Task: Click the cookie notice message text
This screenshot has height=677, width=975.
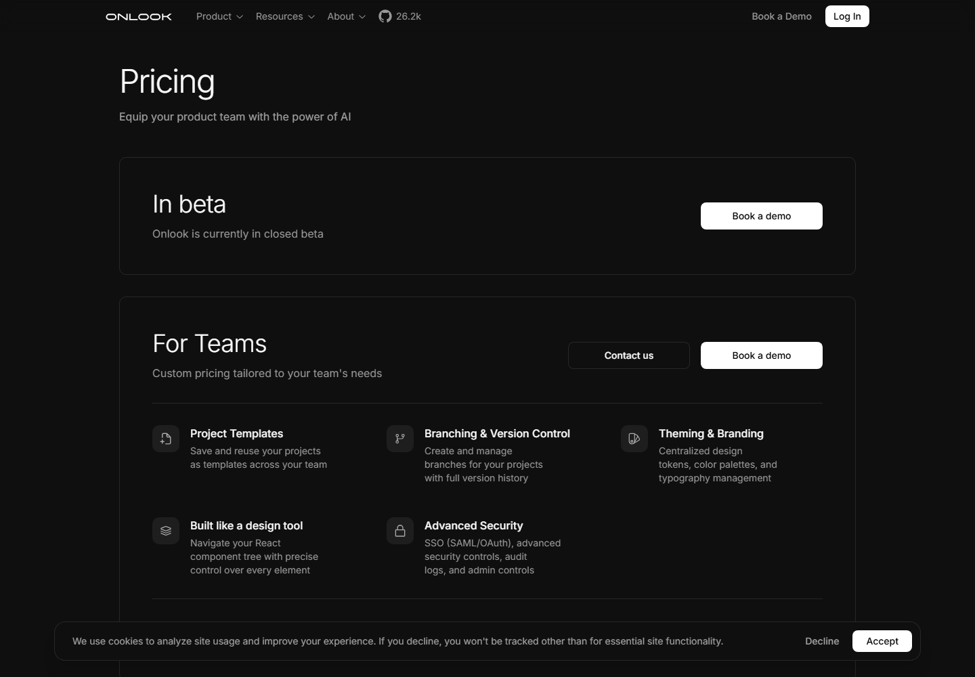Action: [x=397, y=641]
